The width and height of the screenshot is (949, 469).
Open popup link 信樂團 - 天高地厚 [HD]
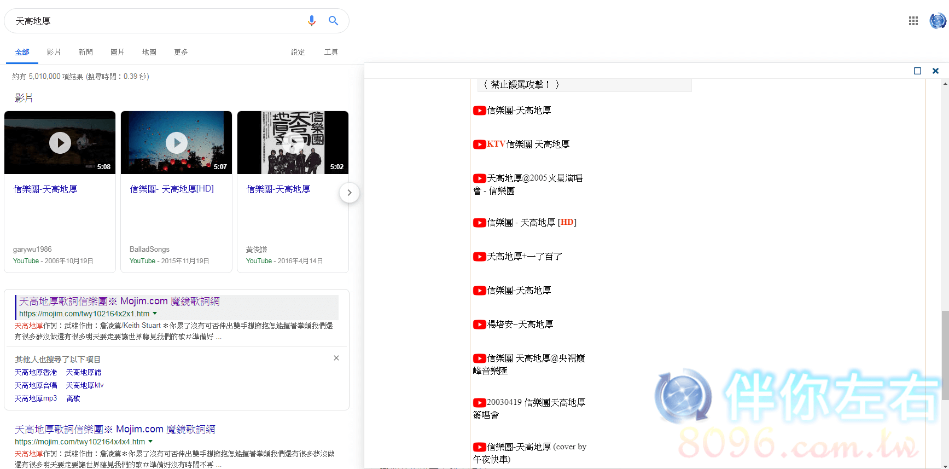point(532,223)
